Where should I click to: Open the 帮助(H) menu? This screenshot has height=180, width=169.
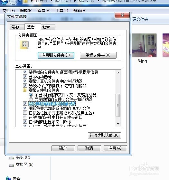80,11
